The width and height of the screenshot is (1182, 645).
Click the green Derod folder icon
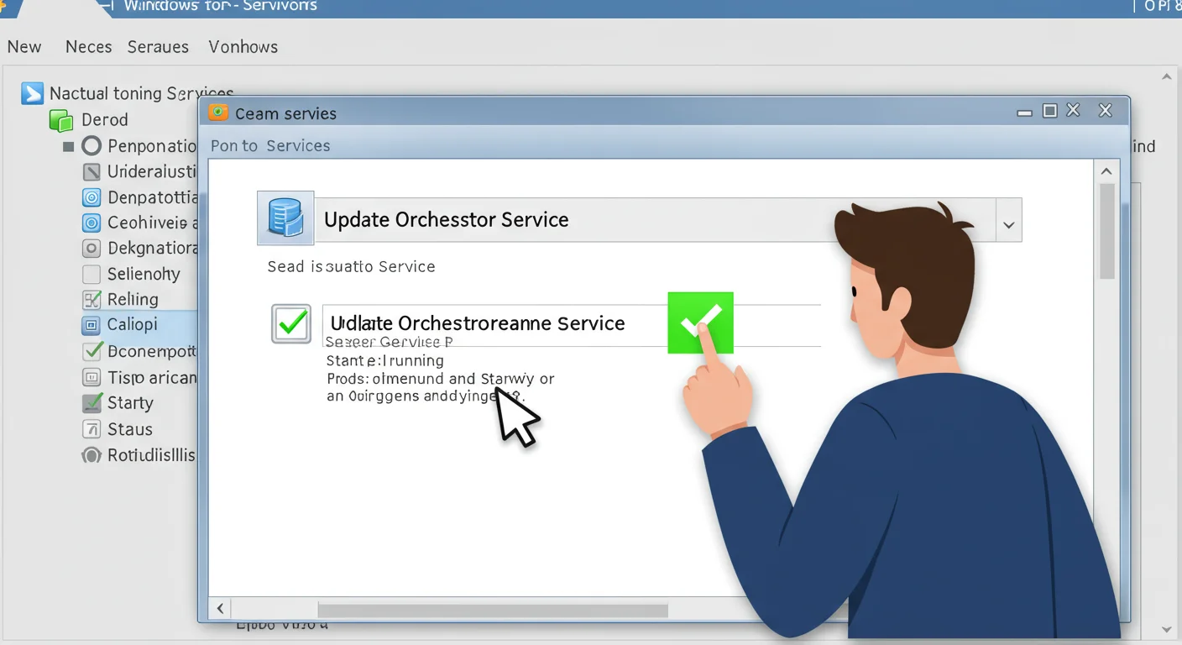61,120
